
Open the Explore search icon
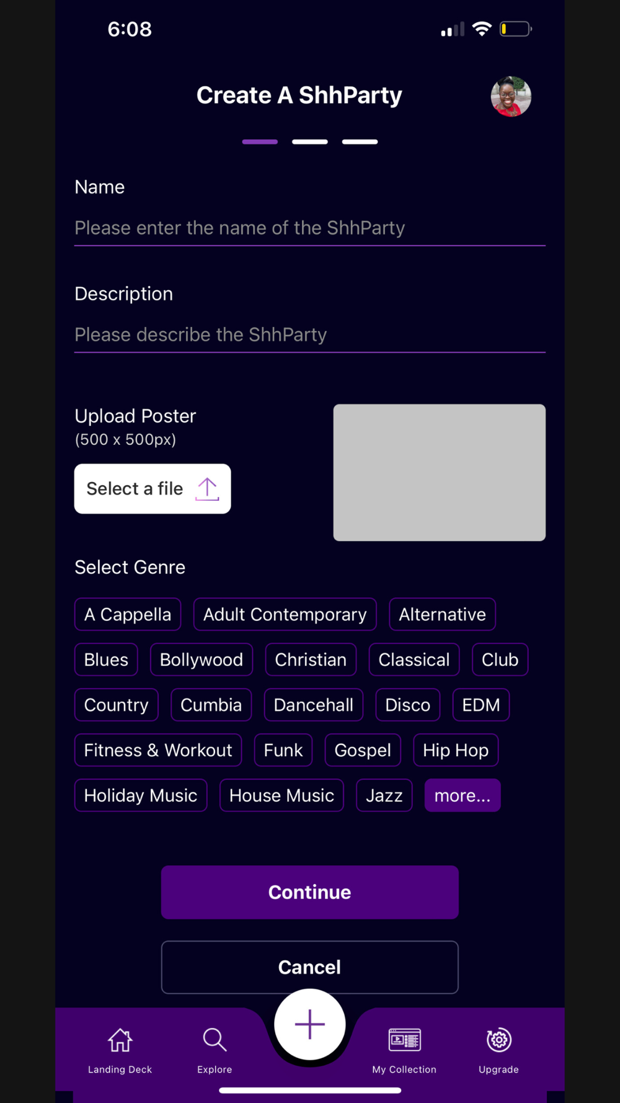tap(215, 1040)
